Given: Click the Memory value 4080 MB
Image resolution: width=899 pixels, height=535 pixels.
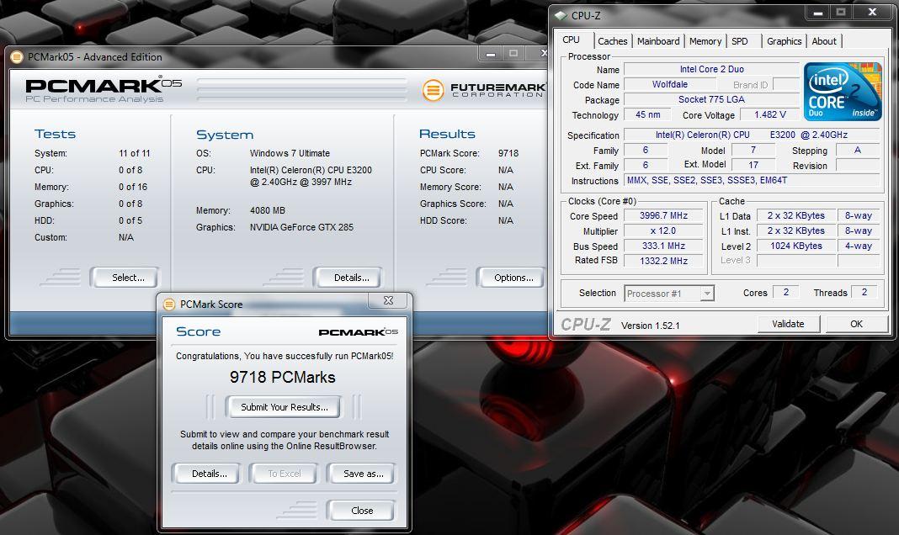Looking at the screenshot, I should 267,211.
